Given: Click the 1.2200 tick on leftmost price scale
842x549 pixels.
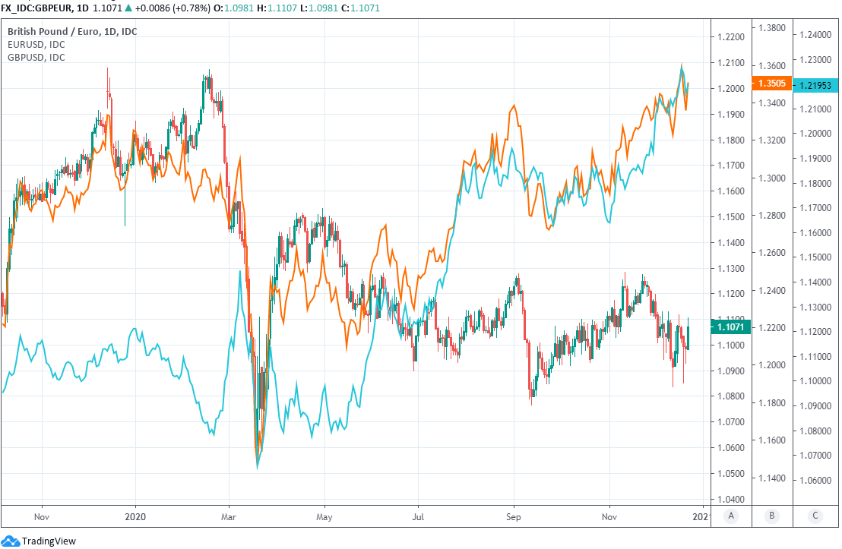Looking at the screenshot, I should coord(730,36).
